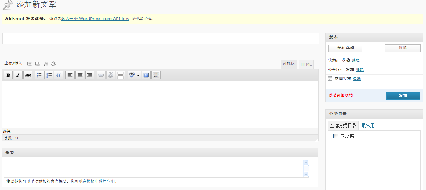Switch to the HTML editor tab

306,64
